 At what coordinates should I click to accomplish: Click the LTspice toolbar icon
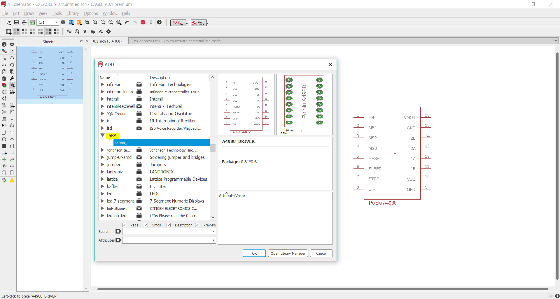tap(199, 23)
